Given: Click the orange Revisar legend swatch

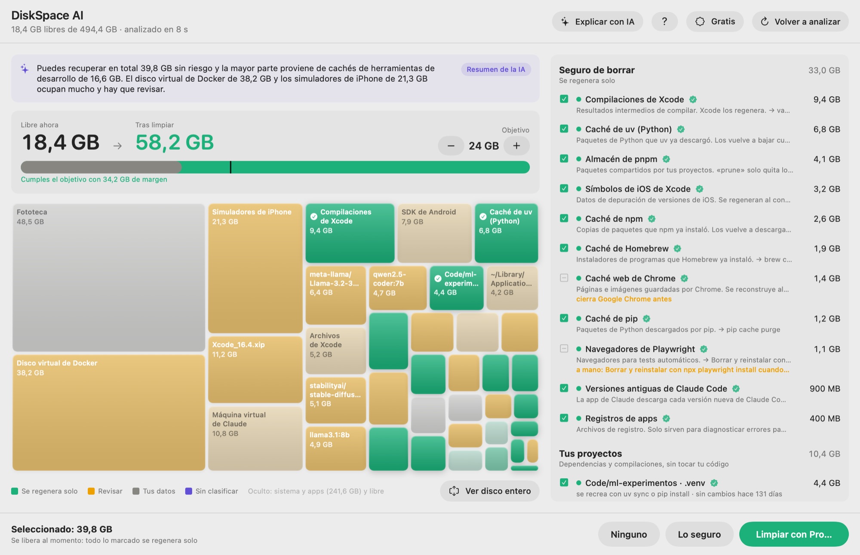Looking at the screenshot, I should click(91, 491).
